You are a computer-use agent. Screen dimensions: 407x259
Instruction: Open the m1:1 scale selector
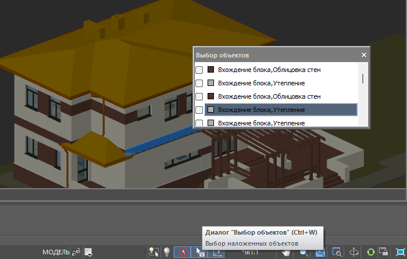click(250, 252)
